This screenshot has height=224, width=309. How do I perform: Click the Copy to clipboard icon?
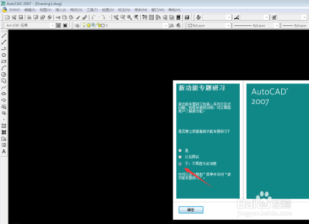point(64,17)
